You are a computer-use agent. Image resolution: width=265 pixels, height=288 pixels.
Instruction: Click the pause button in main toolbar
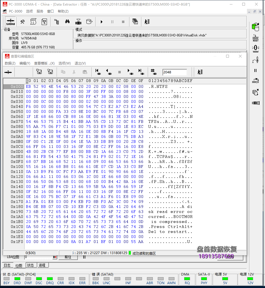[x=112, y=22]
